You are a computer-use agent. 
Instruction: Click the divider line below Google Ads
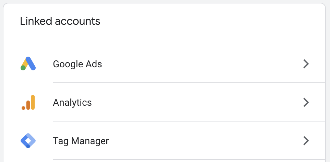pos(189,83)
